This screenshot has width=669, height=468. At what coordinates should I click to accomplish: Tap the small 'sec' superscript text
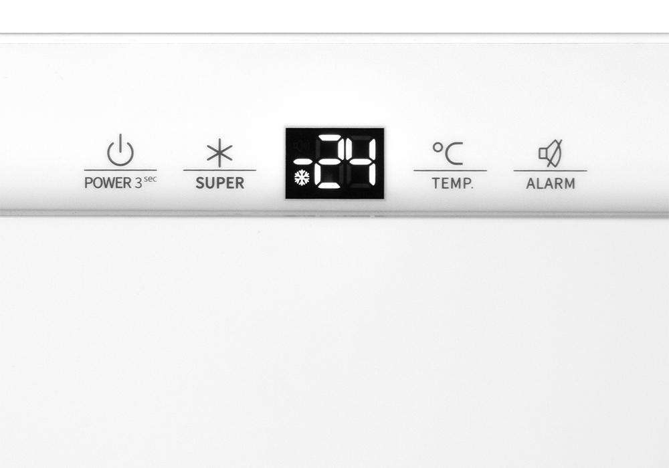[150, 179]
